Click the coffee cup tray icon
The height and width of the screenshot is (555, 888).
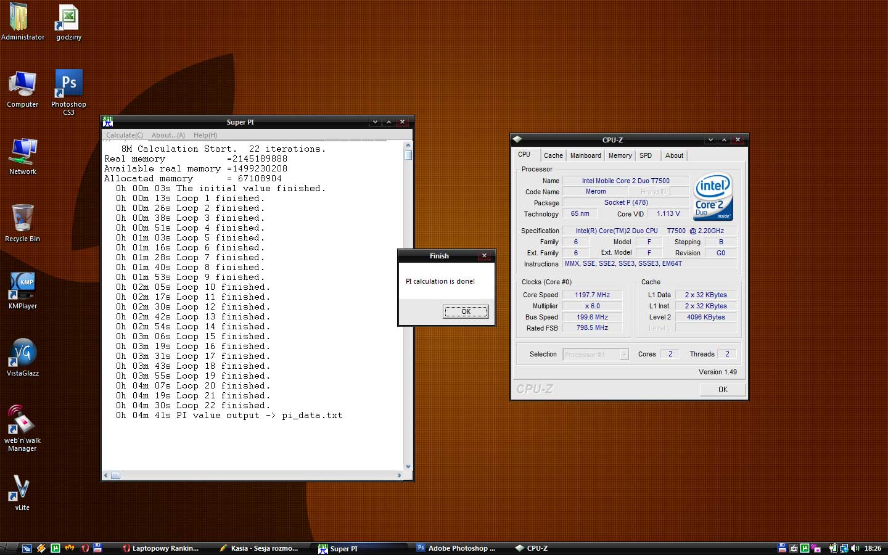(x=794, y=548)
